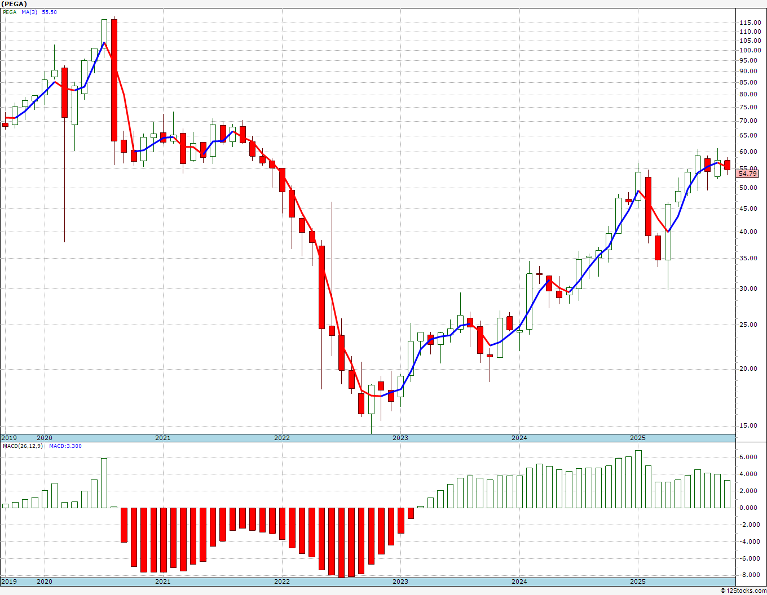The width and height of the screenshot is (767, 595).
Task: Select 2022 on the MACD panel's bottom axis
Action: [x=282, y=581]
